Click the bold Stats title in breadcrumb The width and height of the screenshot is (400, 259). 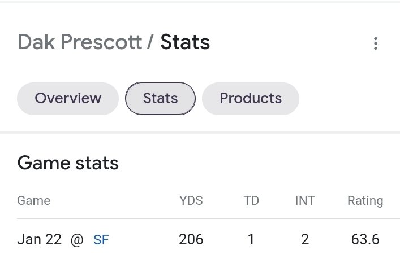[x=185, y=42]
